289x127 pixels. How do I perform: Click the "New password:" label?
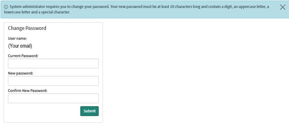[20, 73]
